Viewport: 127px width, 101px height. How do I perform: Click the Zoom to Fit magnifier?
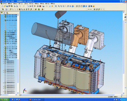point(59,6)
